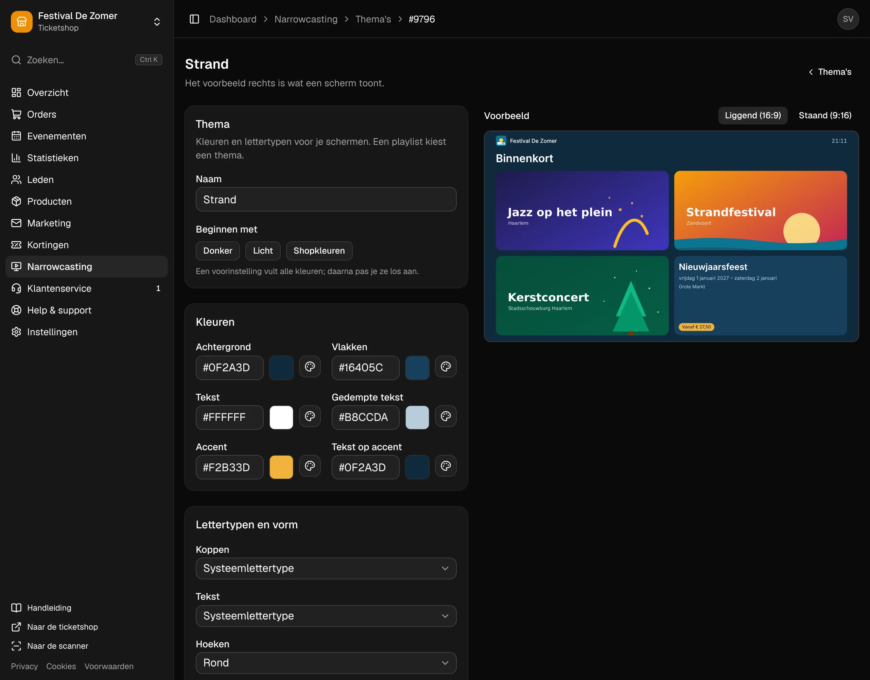This screenshot has height=680, width=870.
Task: Click the Instellingen gear icon
Action: click(x=16, y=332)
